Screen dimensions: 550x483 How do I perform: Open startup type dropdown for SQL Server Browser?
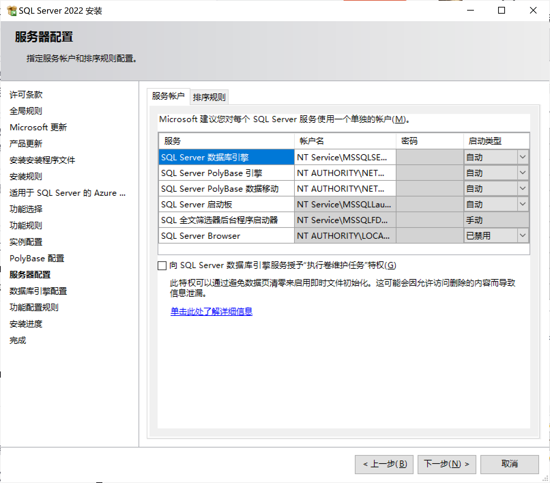(x=522, y=236)
